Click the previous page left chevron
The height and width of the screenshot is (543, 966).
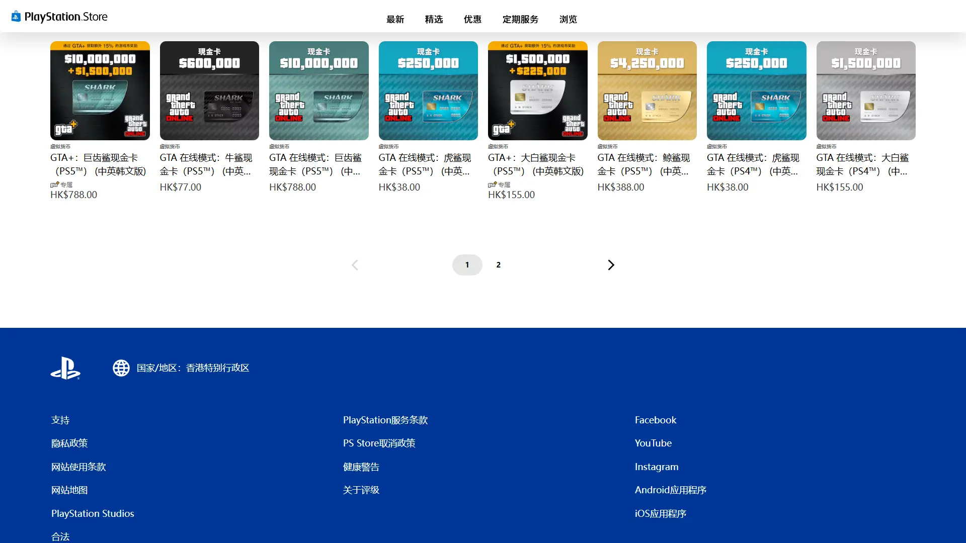click(355, 265)
